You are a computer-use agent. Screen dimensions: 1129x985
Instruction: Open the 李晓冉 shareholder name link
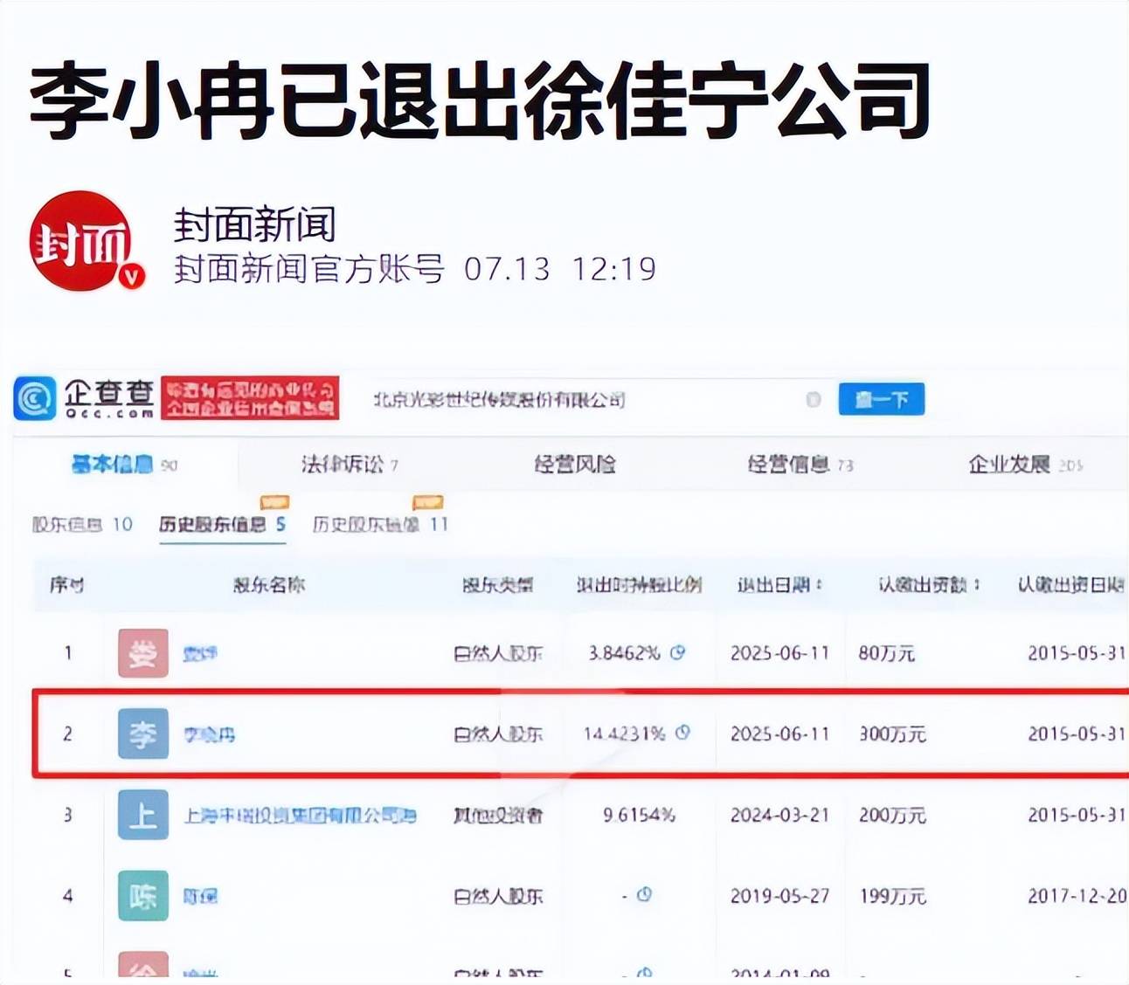pyautogui.click(x=209, y=734)
